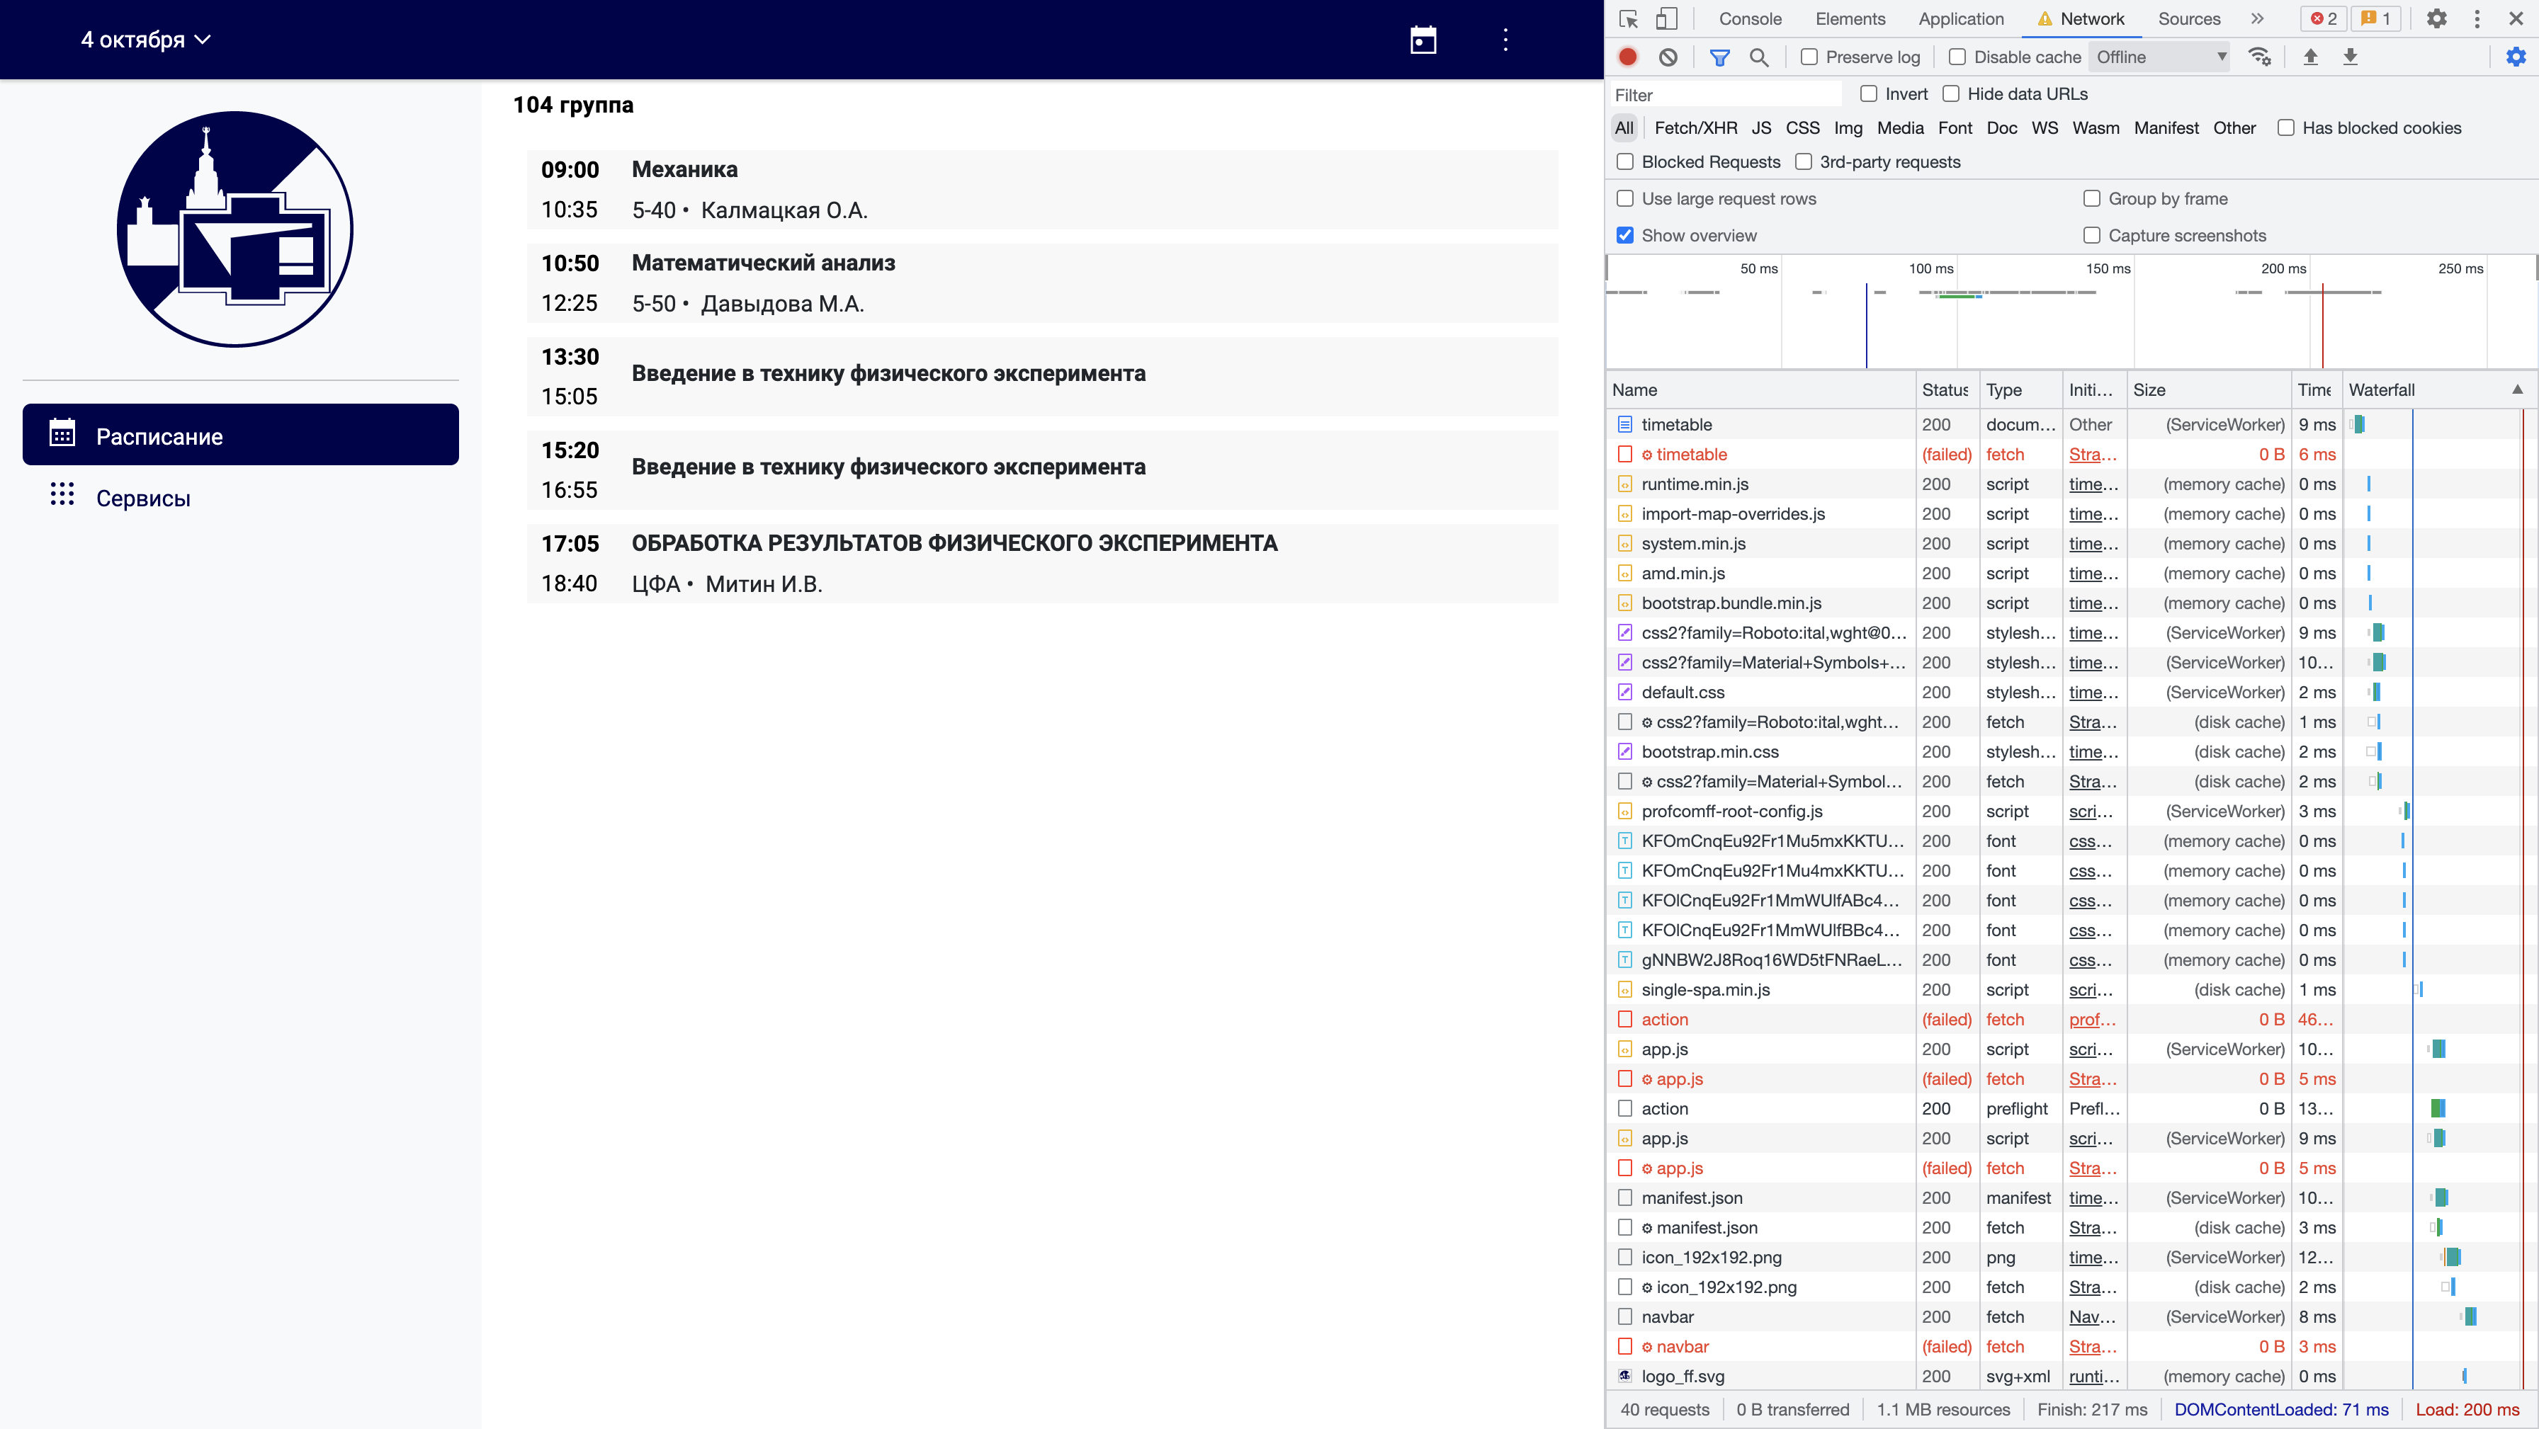Enable the Disable cache checkbox
2539x1429 pixels.
[x=1957, y=57]
